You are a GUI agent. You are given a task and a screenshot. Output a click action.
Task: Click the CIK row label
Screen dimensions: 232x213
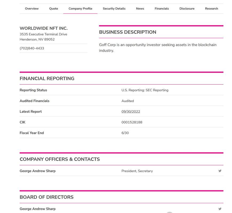click(22, 122)
